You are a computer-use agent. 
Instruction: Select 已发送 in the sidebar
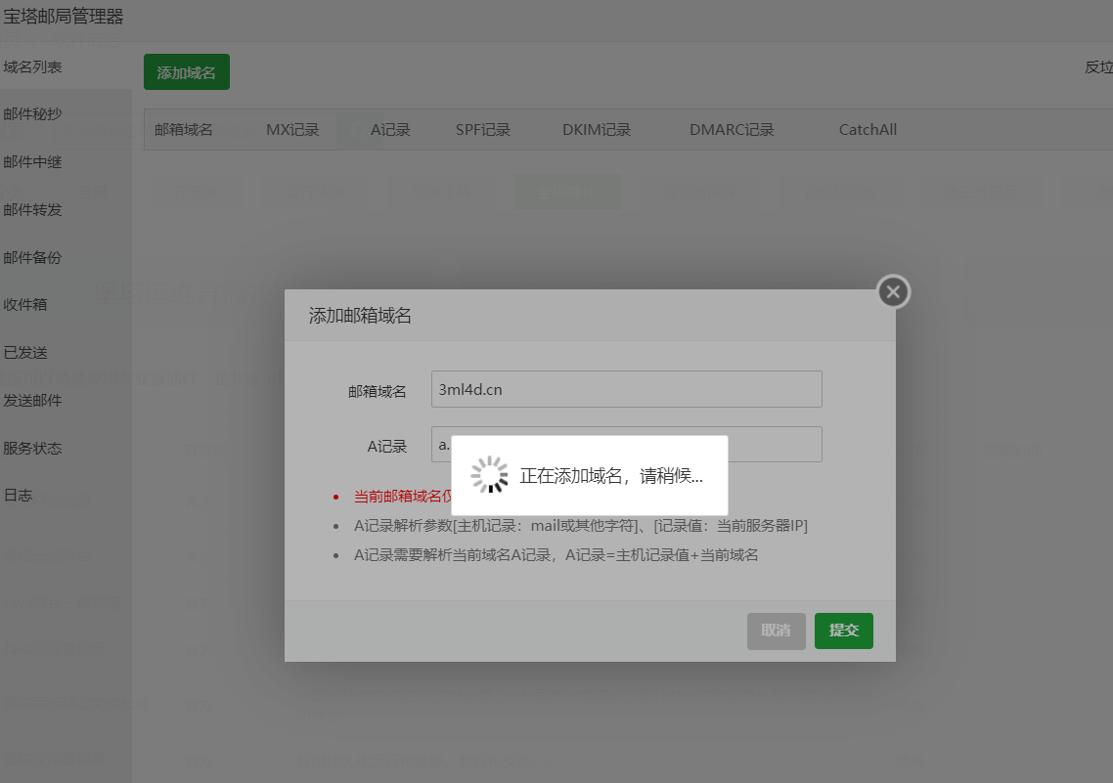25,352
